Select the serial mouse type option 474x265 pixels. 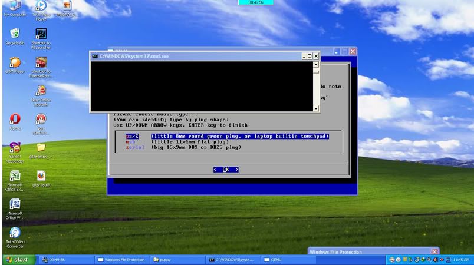pos(183,147)
